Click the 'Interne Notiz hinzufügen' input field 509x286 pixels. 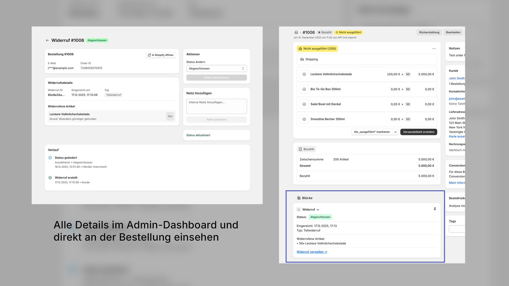pos(216,106)
